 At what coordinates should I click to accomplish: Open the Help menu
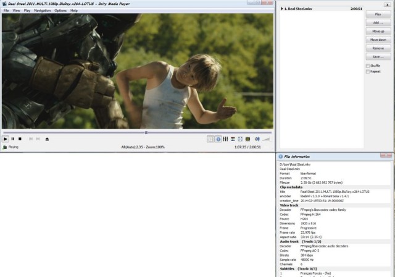pyautogui.click(x=74, y=11)
